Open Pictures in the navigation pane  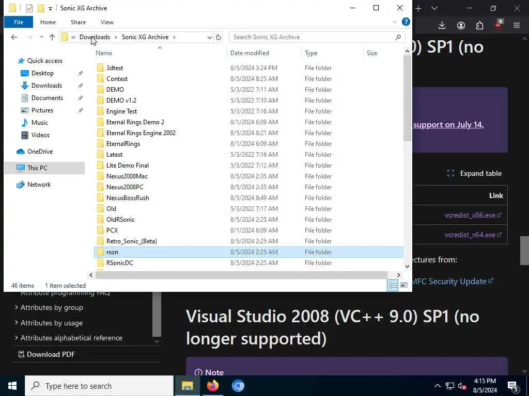[x=42, y=110]
